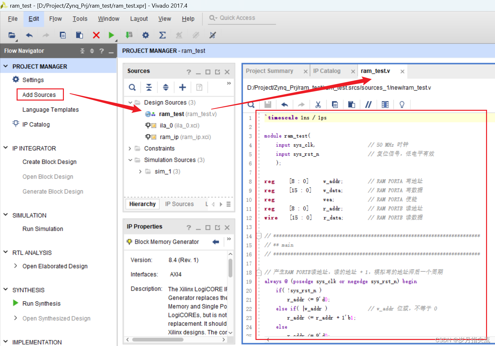Click the Quick Access search field

coord(242,18)
